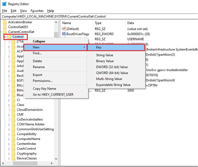Expand the Class key node
The width and height of the screenshot is (198, 167).
click(x=9, y=105)
